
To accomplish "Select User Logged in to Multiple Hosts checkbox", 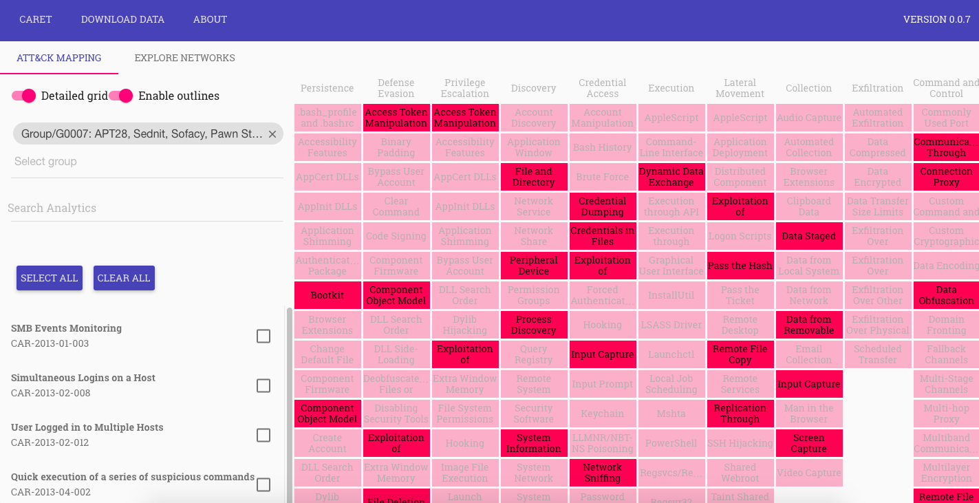I will pyautogui.click(x=263, y=435).
